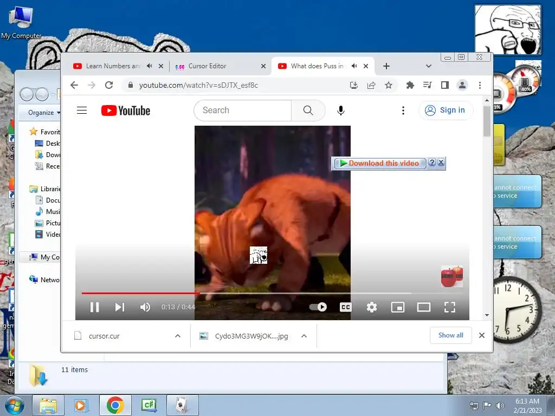Click the Sign in button
The height and width of the screenshot is (416, 555).
point(446,110)
